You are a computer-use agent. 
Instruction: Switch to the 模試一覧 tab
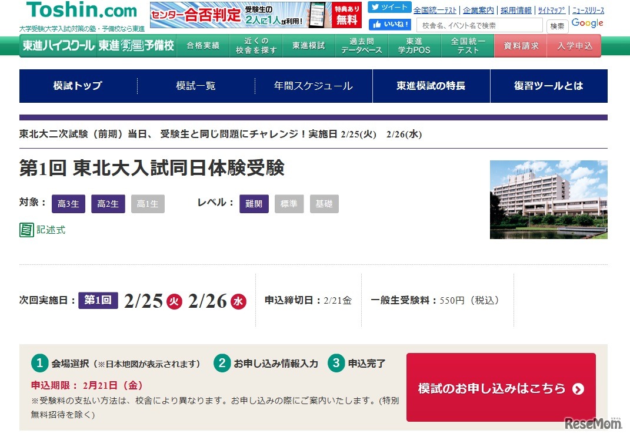pyautogui.click(x=195, y=86)
